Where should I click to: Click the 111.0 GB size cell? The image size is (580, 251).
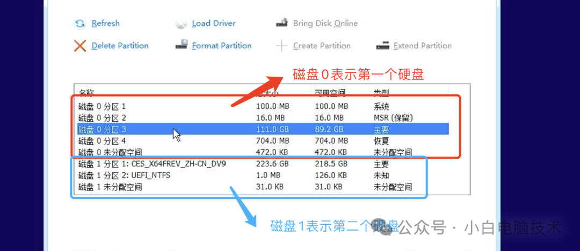(x=272, y=129)
